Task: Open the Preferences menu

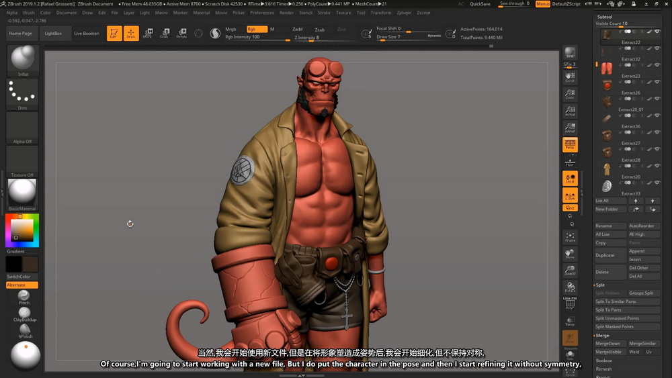Action: tap(262, 12)
